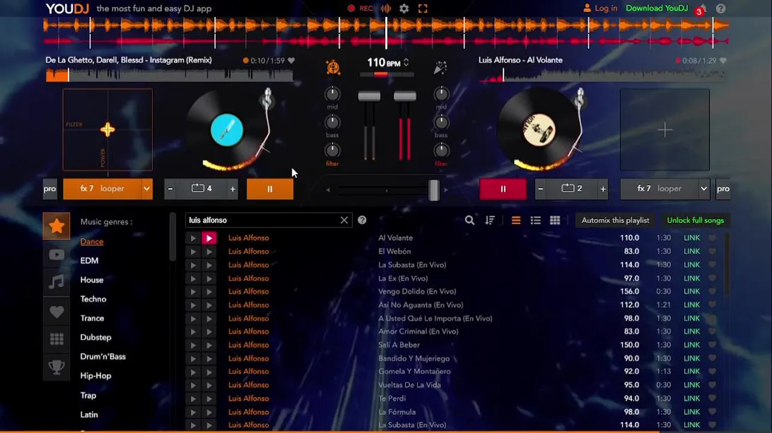Favorite the La Ex (En Vivo) row heart
The height and width of the screenshot is (433, 772).
pos(712,278)
